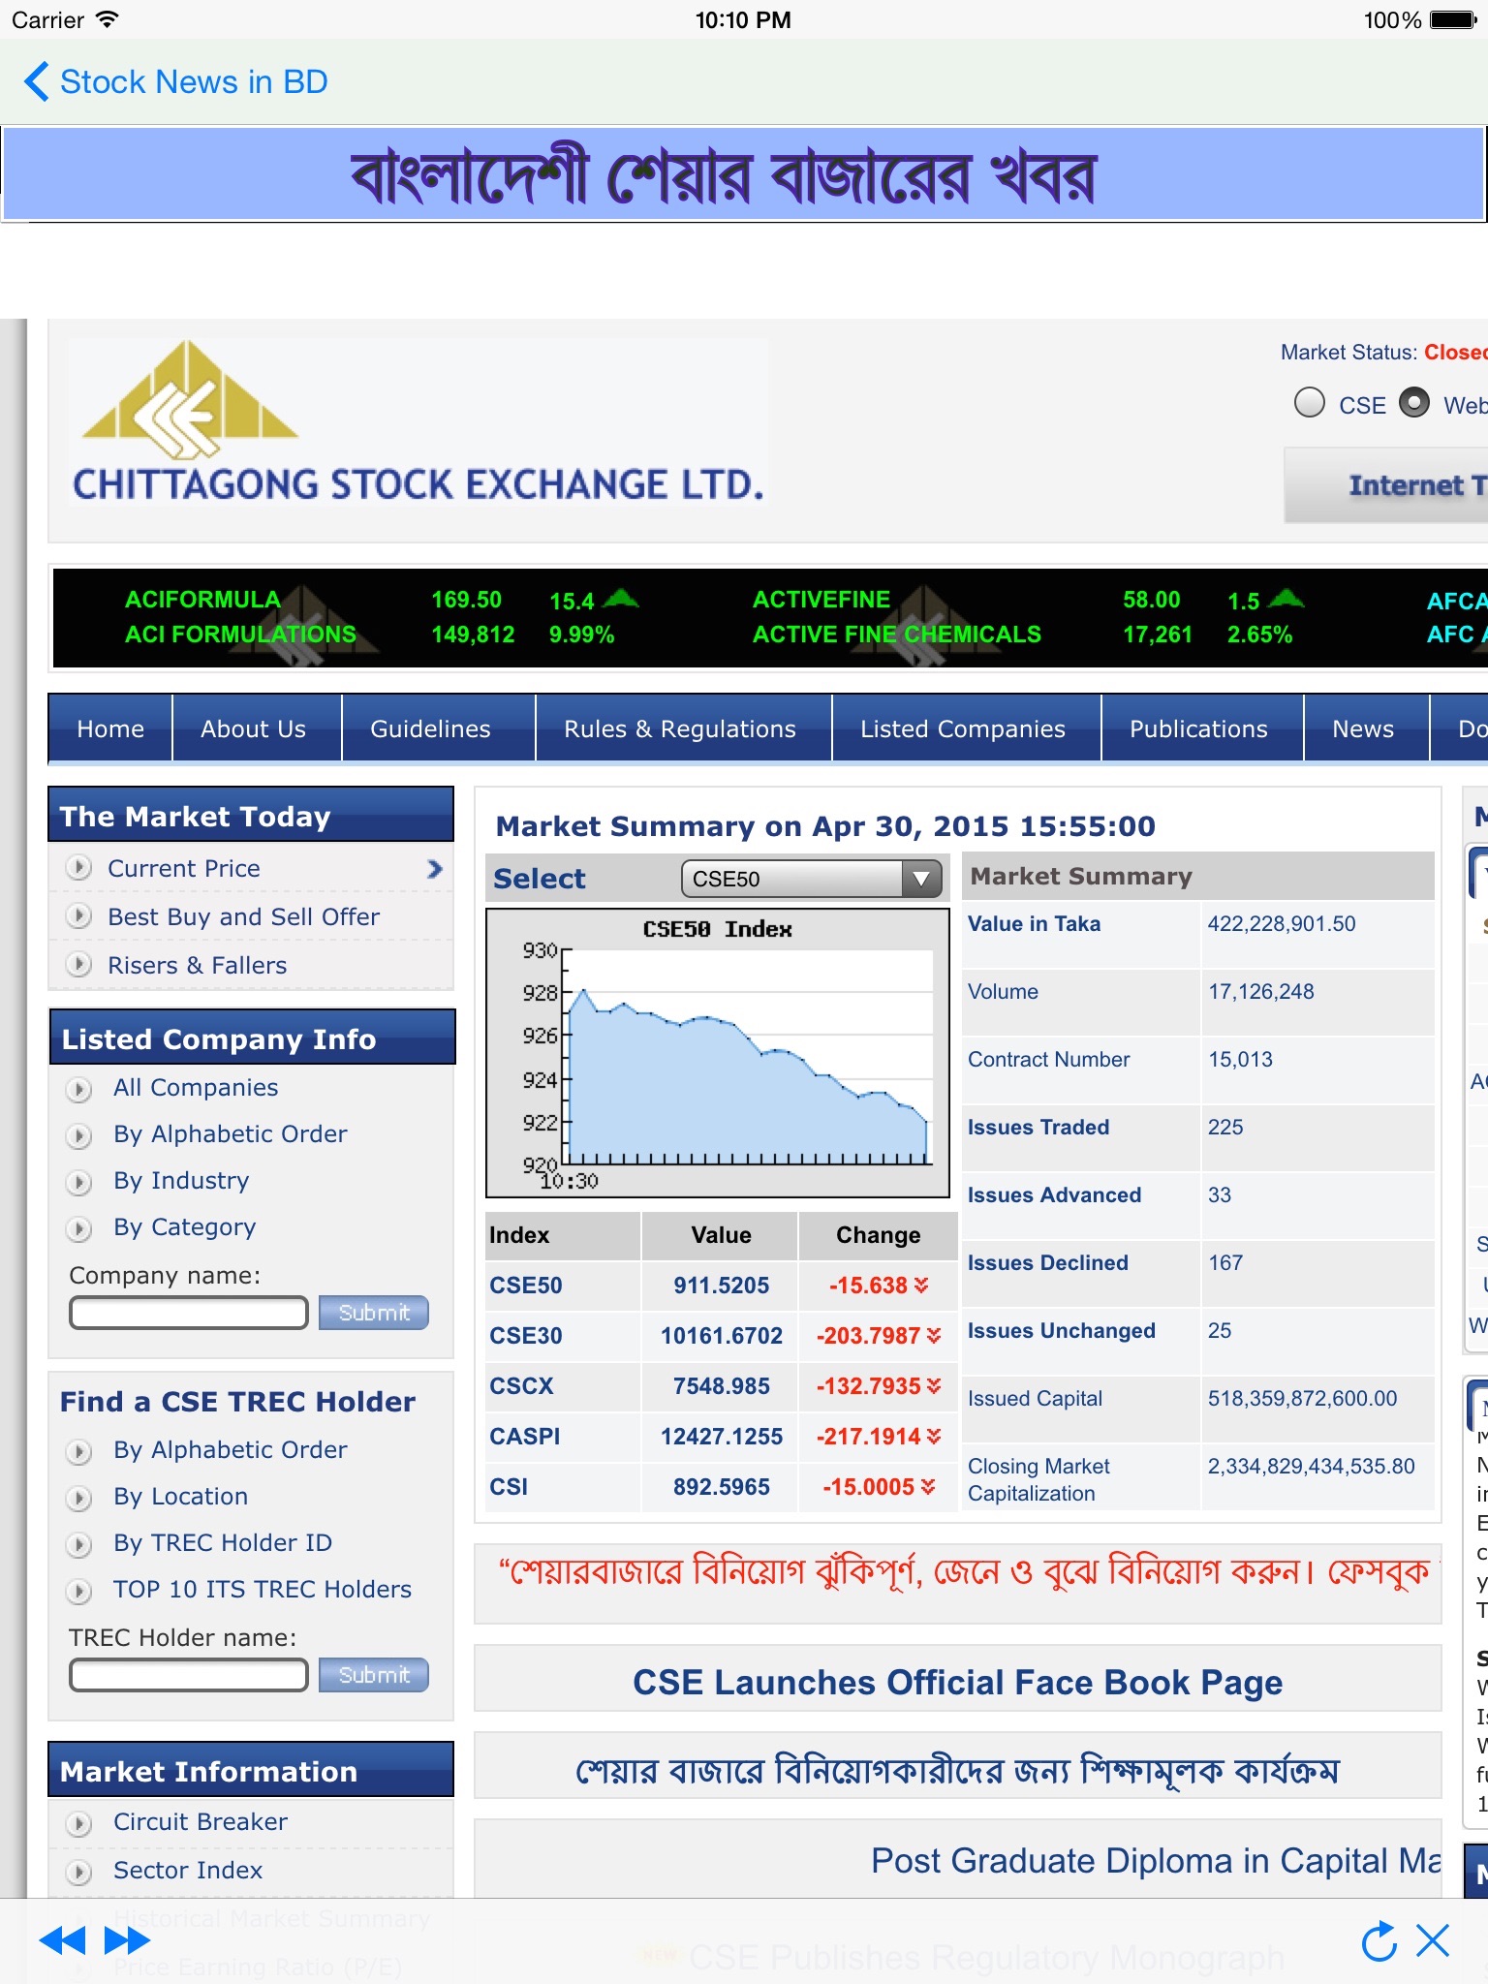Click the Issues Declined value 167

[x=1225, y=1262]
